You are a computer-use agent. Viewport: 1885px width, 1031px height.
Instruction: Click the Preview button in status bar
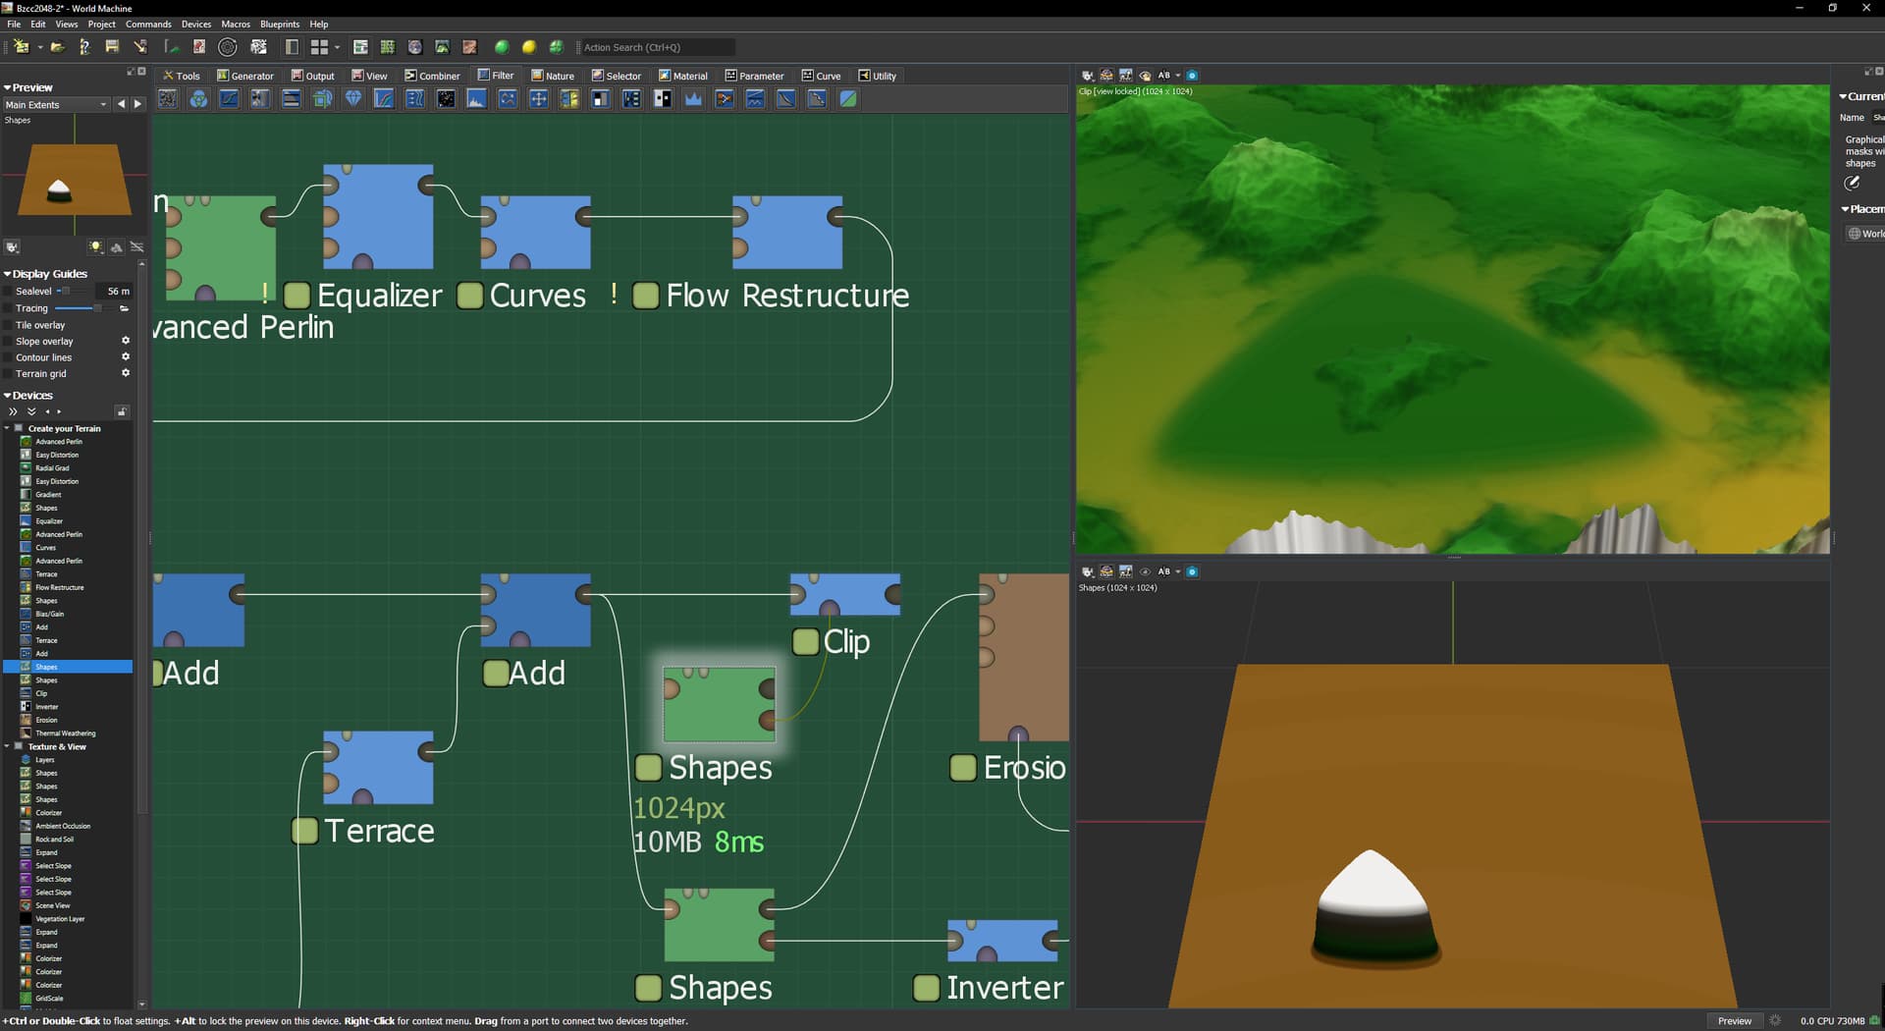coord(1734,1021)
